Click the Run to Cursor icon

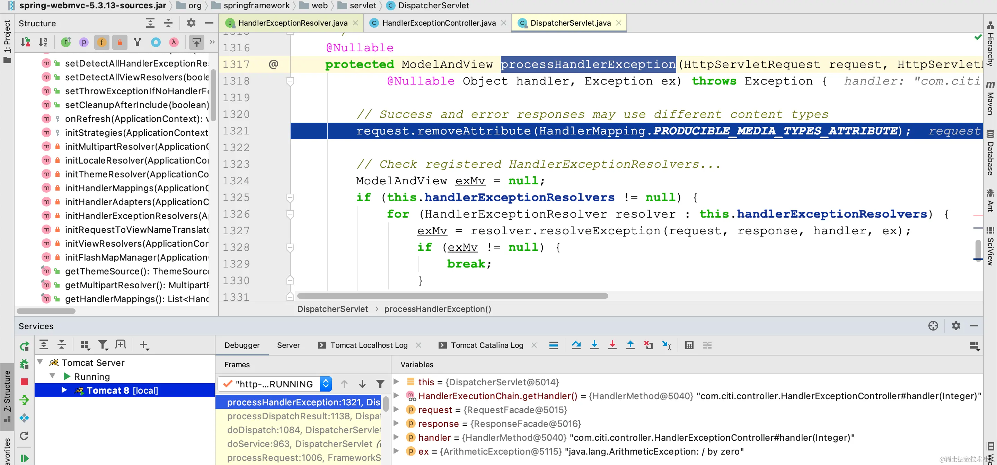point(667,345)
